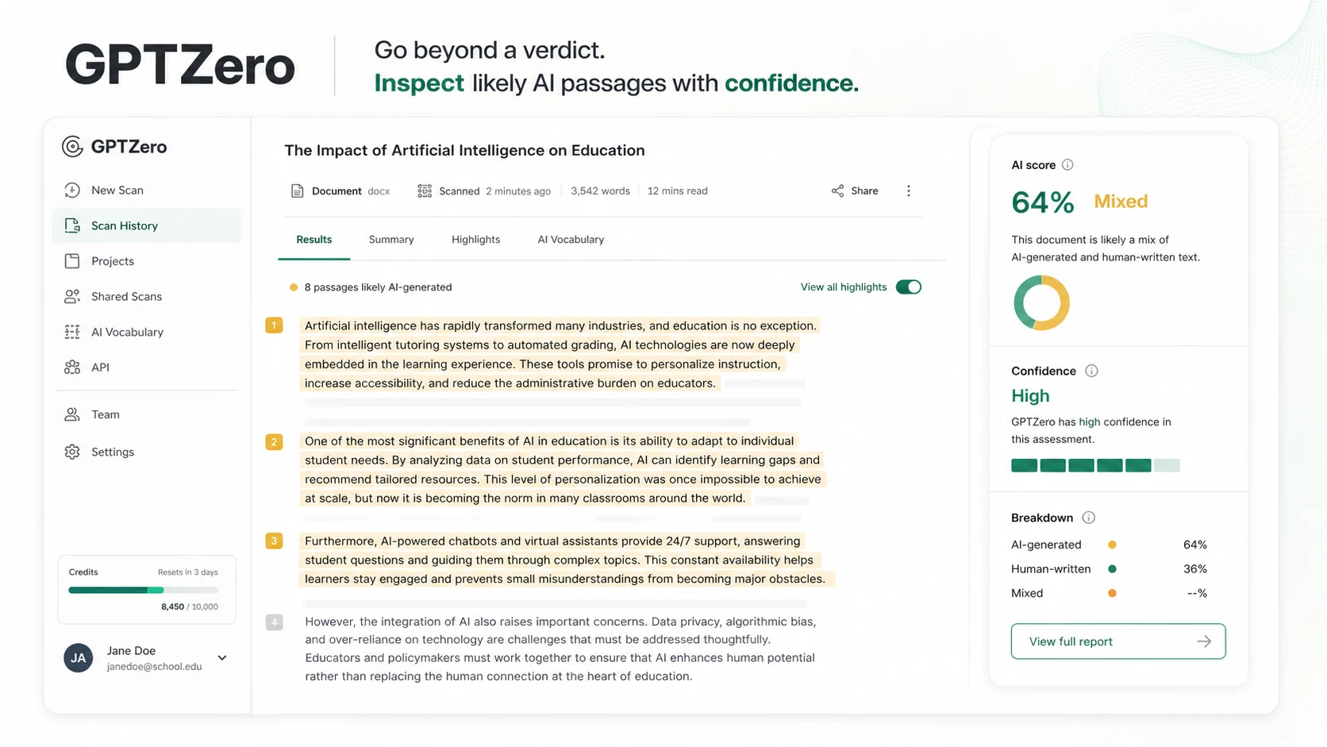Click the first highlighted passage about artificial intelligence

[x=560, y=354]
